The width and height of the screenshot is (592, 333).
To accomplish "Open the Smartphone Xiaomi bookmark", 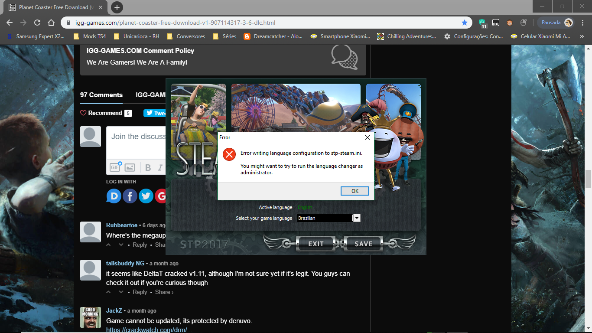I will 340,36.
